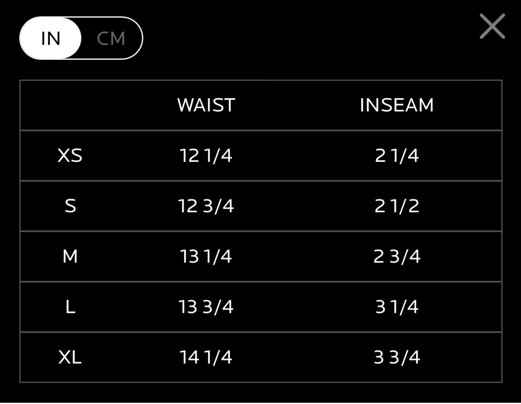Click the M inseam value 2 3/4
Image resolution: width=521 pixels, height=404 pixels.
[x=397, y=256]
